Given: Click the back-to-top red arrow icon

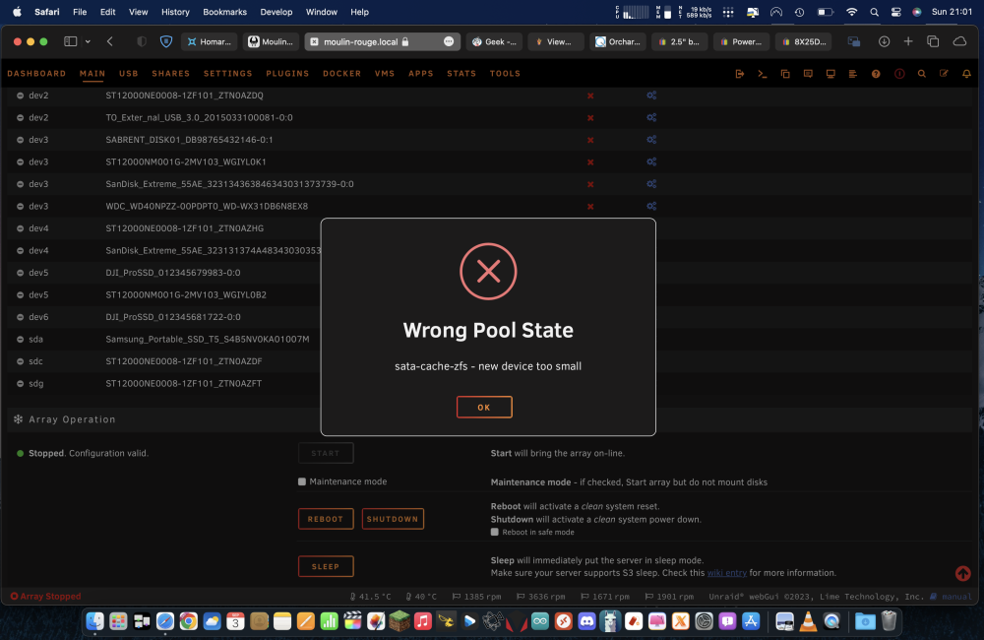Looking at the screenshot, I should [x=962, y=573].
